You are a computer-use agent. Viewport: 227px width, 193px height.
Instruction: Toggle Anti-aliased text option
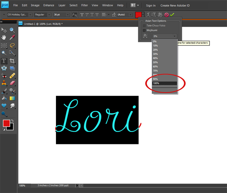point(75,15)
